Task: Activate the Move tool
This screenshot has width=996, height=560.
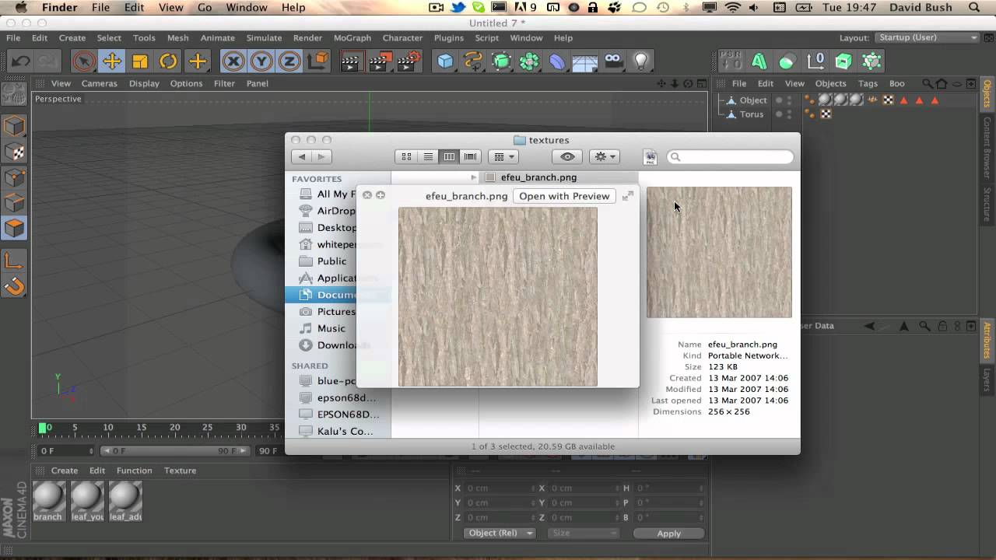Action: point(112,61)
